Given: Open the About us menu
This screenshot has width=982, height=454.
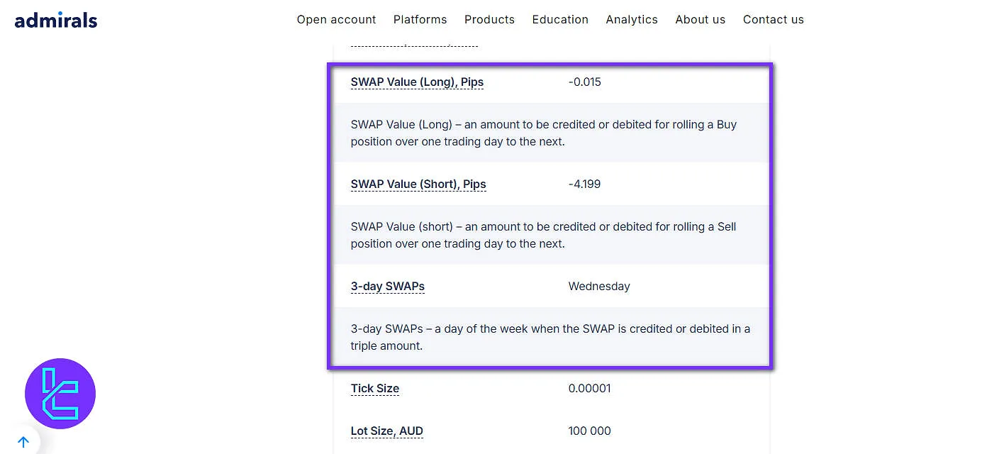Looking at the screenshot, I should (700, 19).
